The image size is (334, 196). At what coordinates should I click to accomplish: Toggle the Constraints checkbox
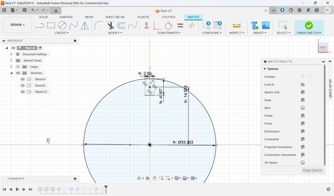(x=303, y=139)
